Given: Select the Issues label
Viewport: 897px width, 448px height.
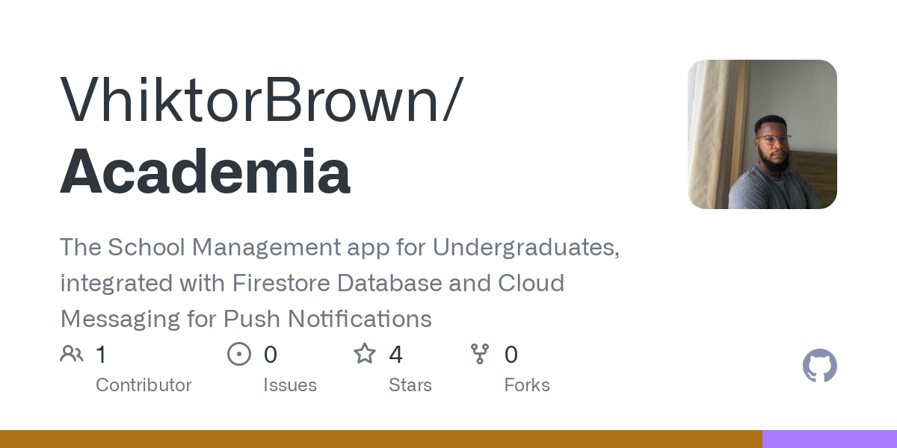Looking at the screenshot, I should (x=290, y=385).
